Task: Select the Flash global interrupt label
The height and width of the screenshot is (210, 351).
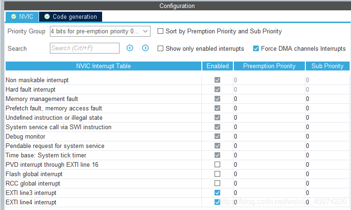Action: pos(34,174)
